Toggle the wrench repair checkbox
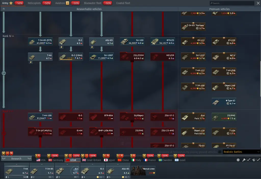Viewport: 261px width, 179px height. [x=249, y=160]
